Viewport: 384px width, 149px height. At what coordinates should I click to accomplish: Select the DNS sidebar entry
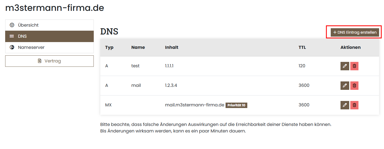(49, 36)
